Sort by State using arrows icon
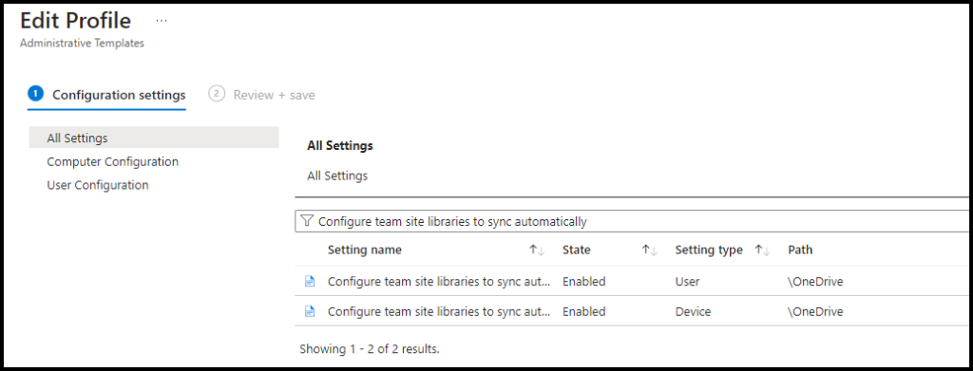The width and height of the screenshot is (973, 371). click(649, 250)
